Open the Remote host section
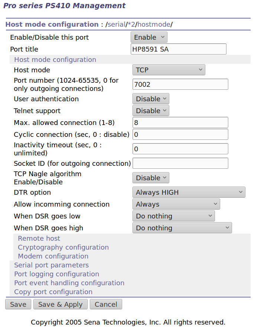258x329 pixels. [39, 238]
